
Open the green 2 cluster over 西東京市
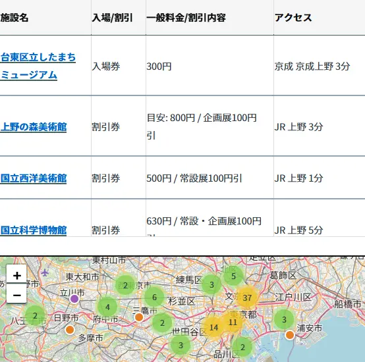(125, 285)
